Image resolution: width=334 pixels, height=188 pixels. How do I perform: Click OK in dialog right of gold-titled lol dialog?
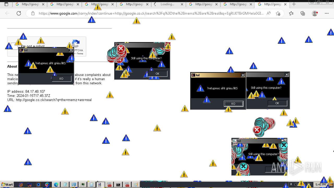tap(277, 103)
